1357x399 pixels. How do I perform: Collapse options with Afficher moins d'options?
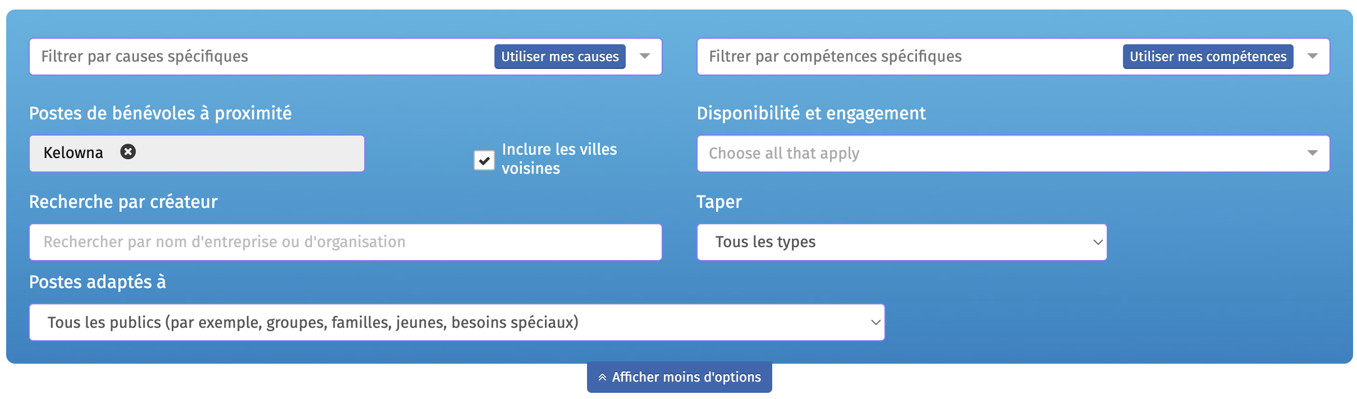point(680,377)
